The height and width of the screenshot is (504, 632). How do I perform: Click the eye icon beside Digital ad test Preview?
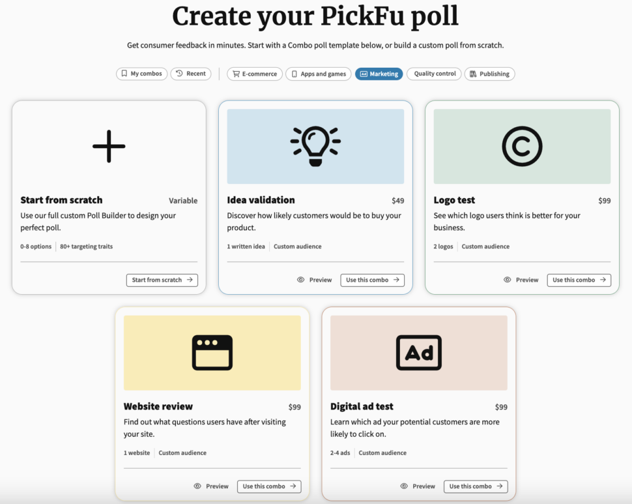pyautogui.click(x=404, y=486)
